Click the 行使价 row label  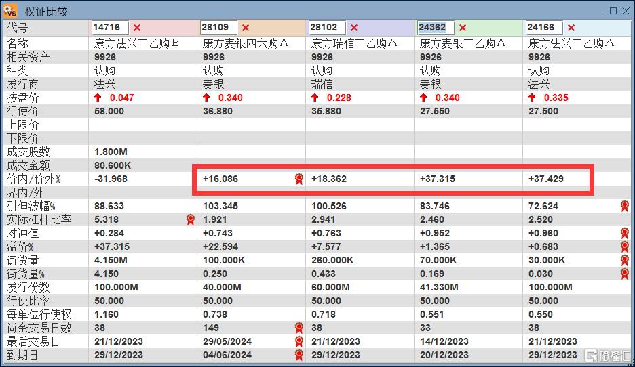22,111
